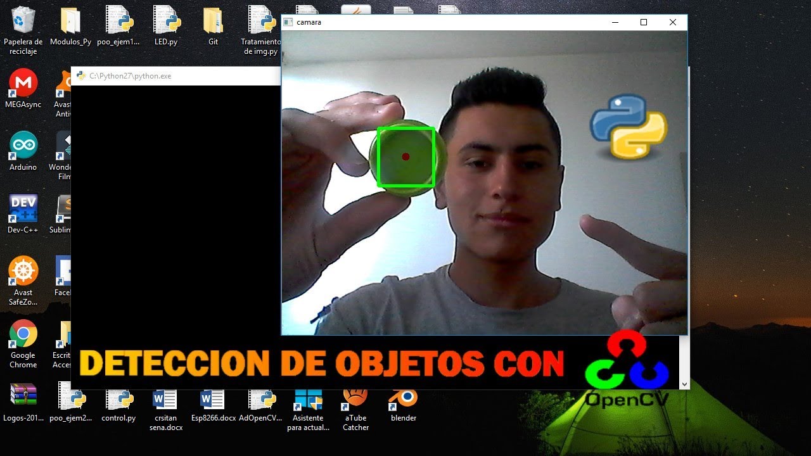Click the camara window title bar
This screenshot has height=456, width=811.
[x=444, y=22]
